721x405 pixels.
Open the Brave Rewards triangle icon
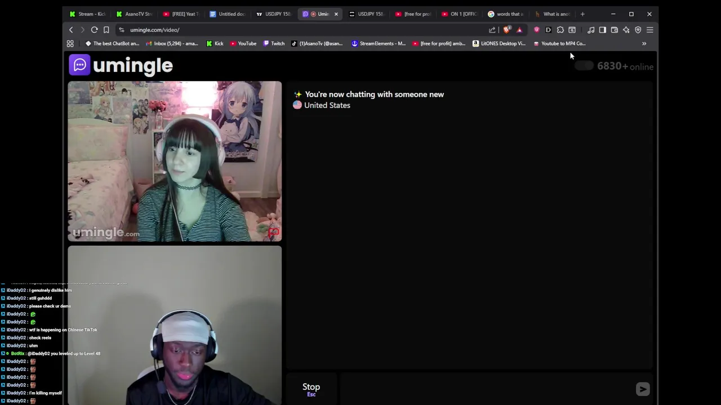click(x=519, y=30)
